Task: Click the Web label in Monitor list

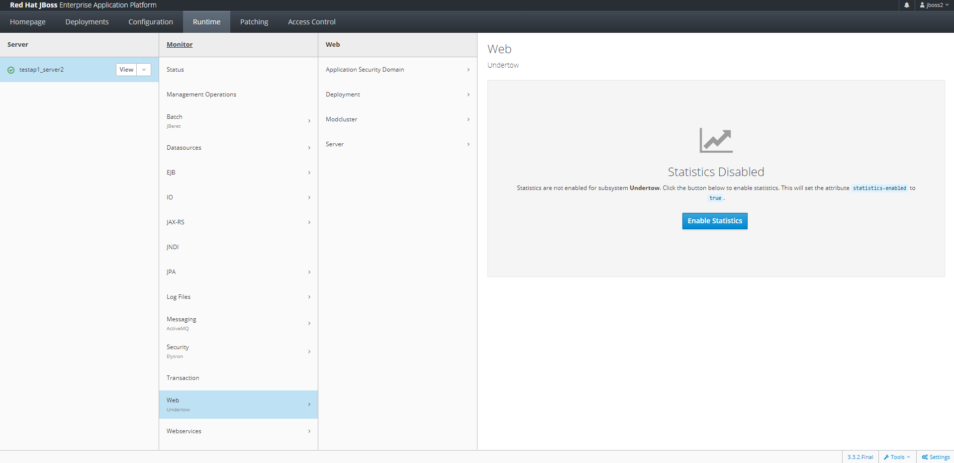Action: coord(173,400)
